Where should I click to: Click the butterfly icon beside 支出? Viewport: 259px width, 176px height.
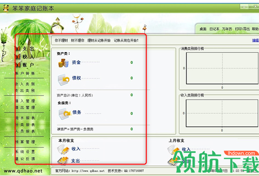pos(18,48)
